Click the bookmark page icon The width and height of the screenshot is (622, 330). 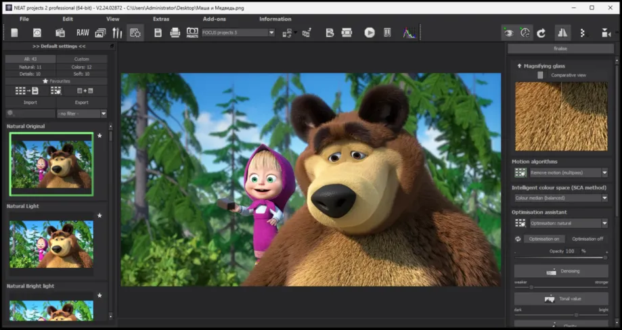[x=388, y=32]
